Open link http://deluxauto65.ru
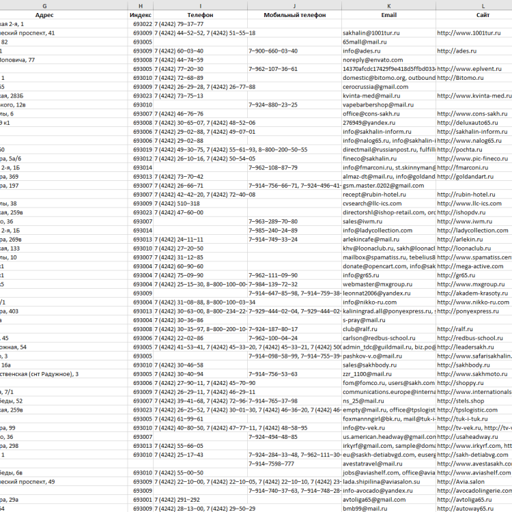The height and width of the screenshot is (512, 512). (468, 123)
